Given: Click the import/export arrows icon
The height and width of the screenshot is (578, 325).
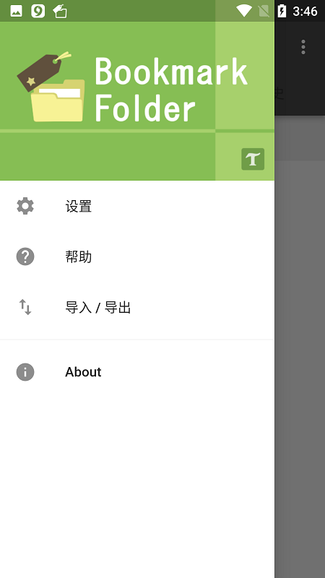Looking at the screenshot, I should (x=25, y=307).
